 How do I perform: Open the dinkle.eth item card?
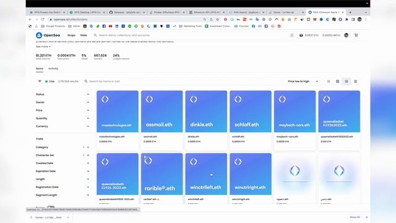[x=206, y=120]
